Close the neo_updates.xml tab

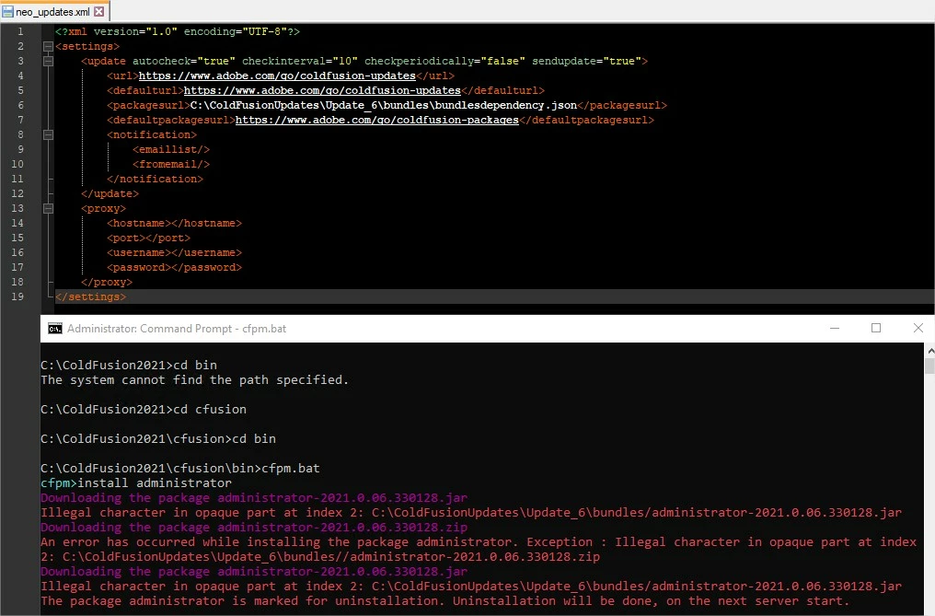tap(99, 11)
